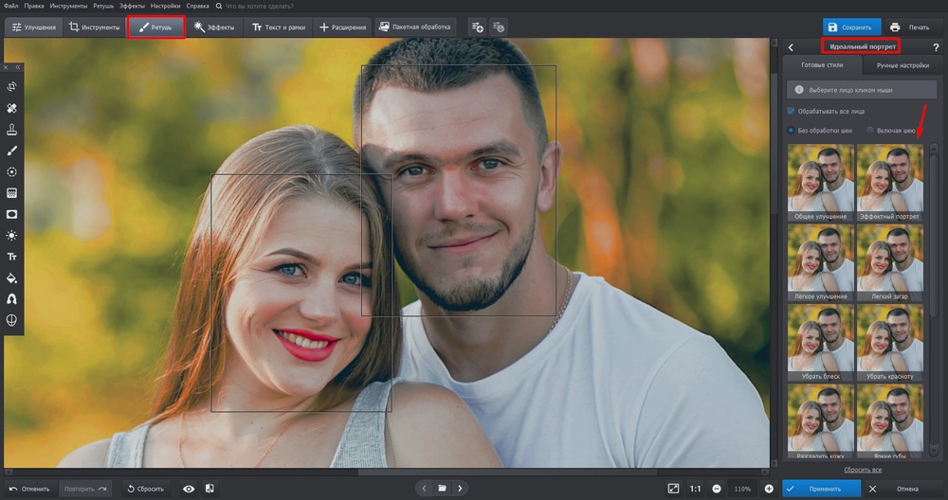The width and height of the screenshot is (948, 500).
Task: Select the gradient filter tool
Action: (11, 193)
